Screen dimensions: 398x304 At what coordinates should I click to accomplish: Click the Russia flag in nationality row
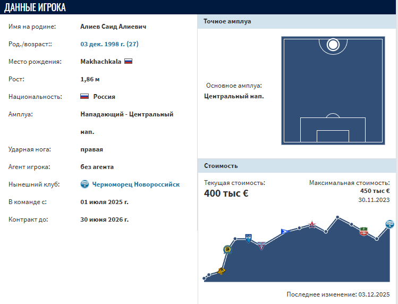84,97
